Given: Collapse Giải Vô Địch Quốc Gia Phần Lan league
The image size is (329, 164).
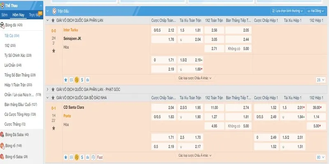Looking at the screenshot, I should click(x=48, y=20).
